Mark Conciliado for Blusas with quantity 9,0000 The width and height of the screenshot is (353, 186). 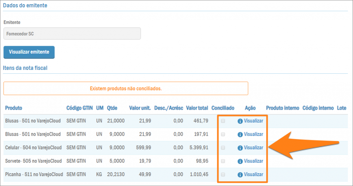[223, 134]
